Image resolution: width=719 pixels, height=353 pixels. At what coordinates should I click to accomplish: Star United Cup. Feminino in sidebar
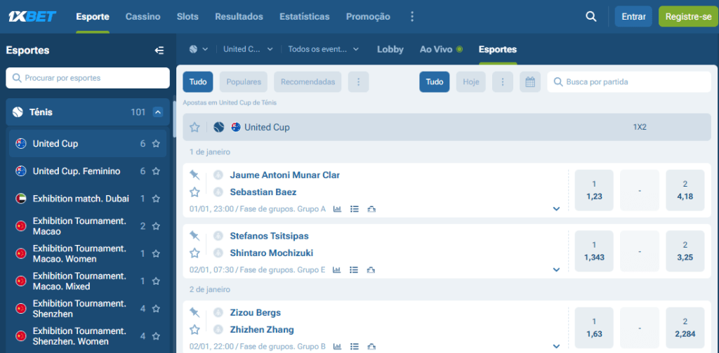[156, 171]
